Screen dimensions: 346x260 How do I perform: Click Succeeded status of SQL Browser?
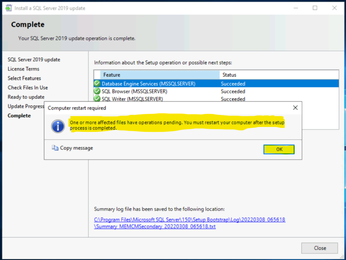(233, 91)
